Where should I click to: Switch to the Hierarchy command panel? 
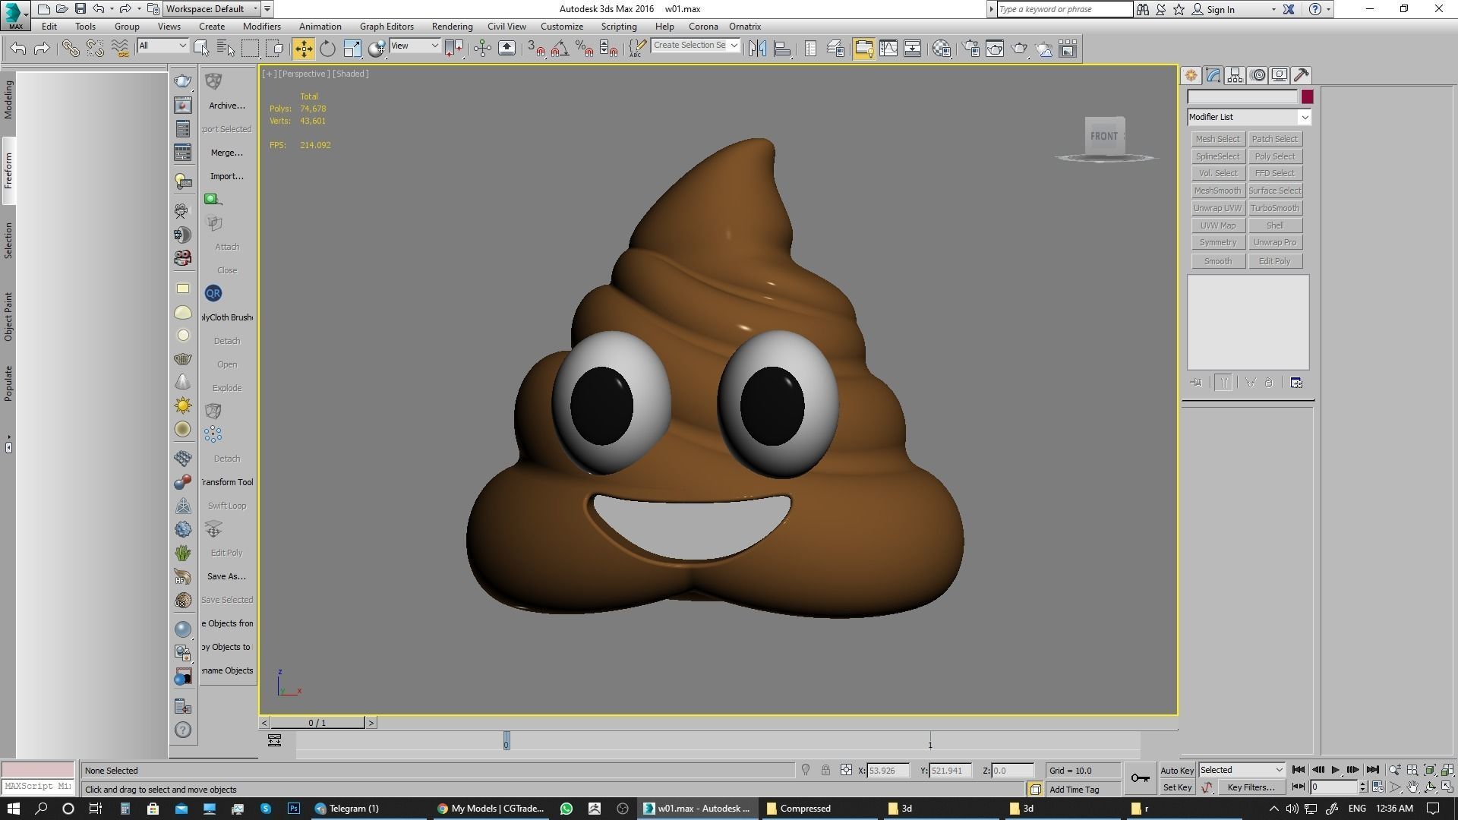(x=1235, y=75)
